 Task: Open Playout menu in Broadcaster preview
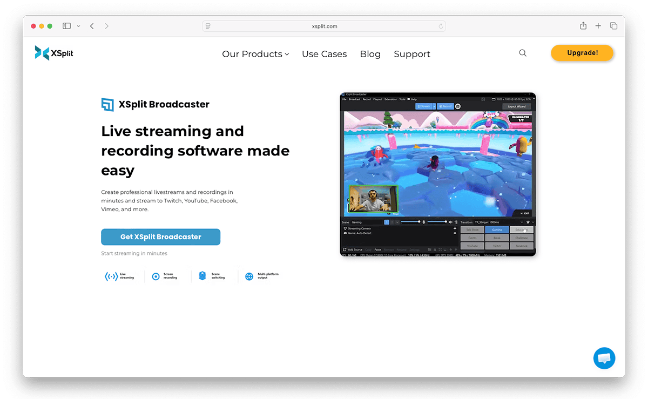tap(377, 99)
